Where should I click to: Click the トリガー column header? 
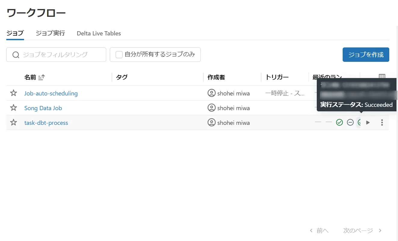277,77
